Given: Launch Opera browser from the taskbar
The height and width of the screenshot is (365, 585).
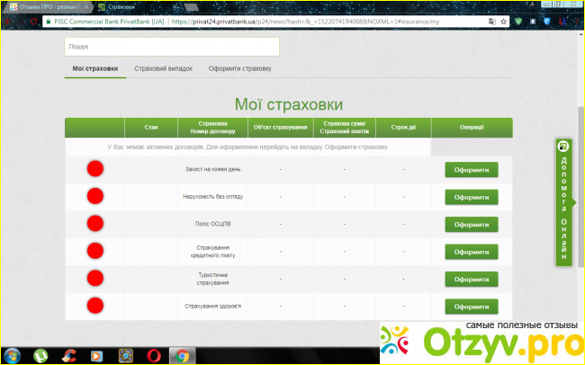Looking at the screenshot, I should (155, 354).
